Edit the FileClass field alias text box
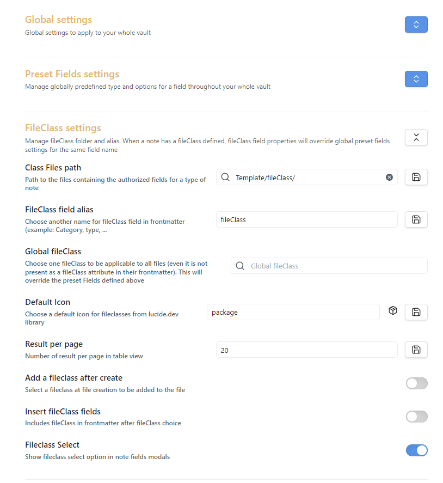The width and height of the screenshot is (443, 483). click(x=306, y=219)
